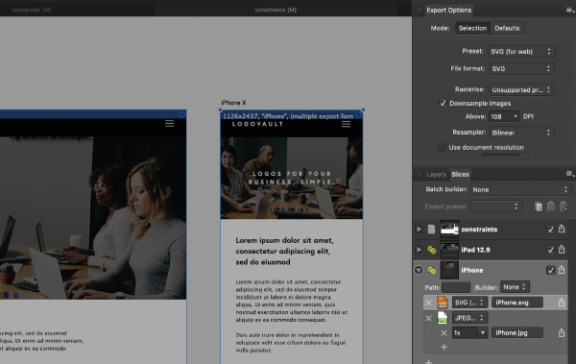Toggle Downsample images checkbox
Screen dimensions: 576x364
443,103
